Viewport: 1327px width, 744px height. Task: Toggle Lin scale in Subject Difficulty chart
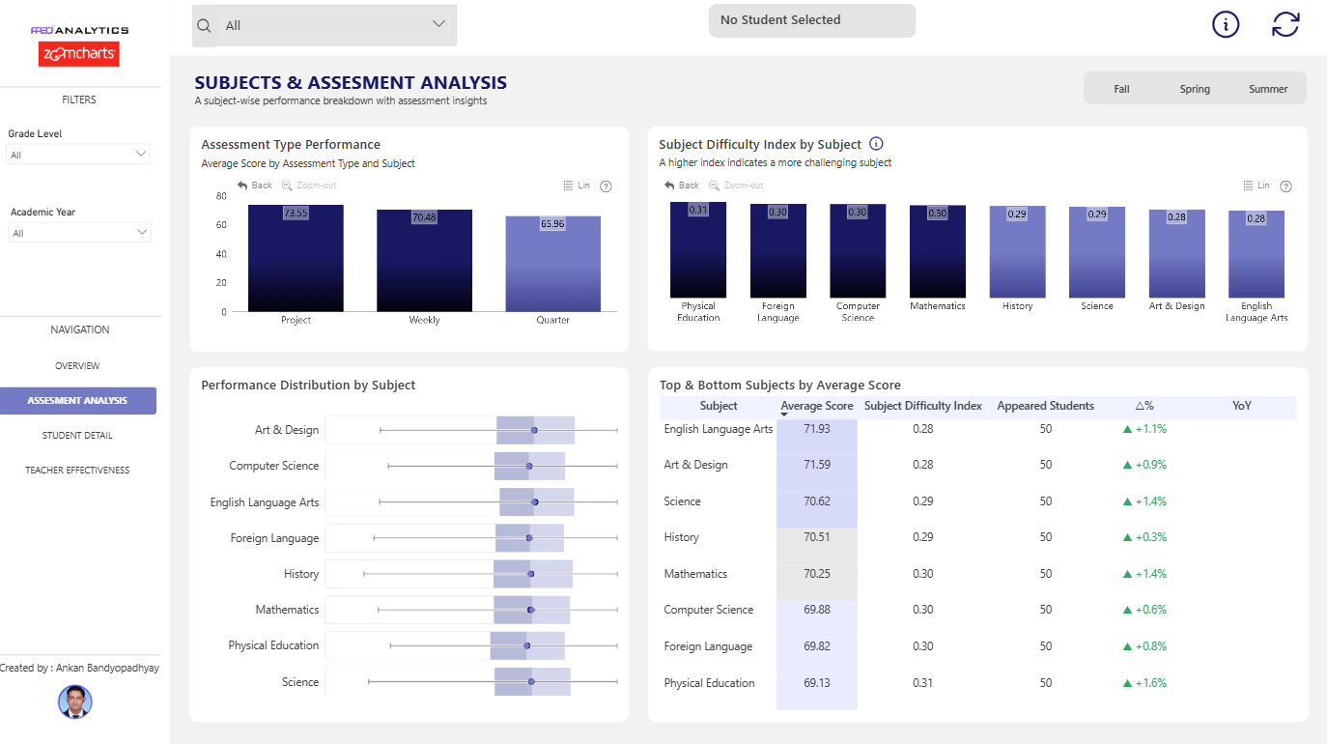(x=1256, y=186)
